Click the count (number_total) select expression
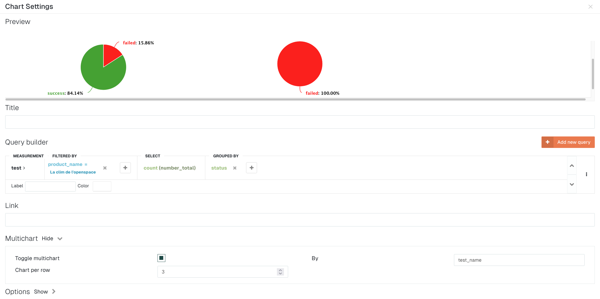The image size is (600, 299). point(170,168)
